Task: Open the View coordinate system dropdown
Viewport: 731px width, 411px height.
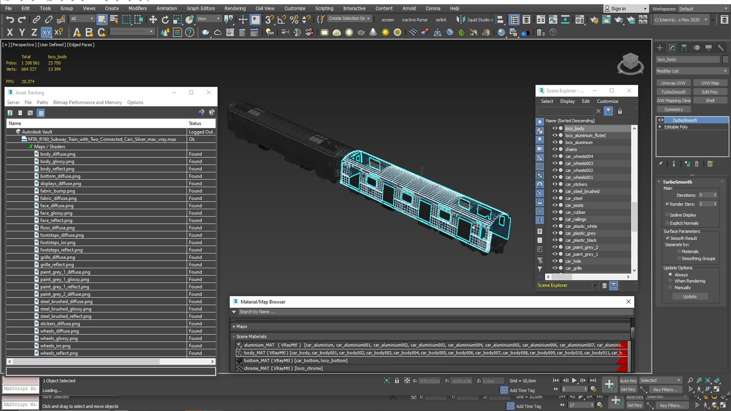Action: click(208, 19)
